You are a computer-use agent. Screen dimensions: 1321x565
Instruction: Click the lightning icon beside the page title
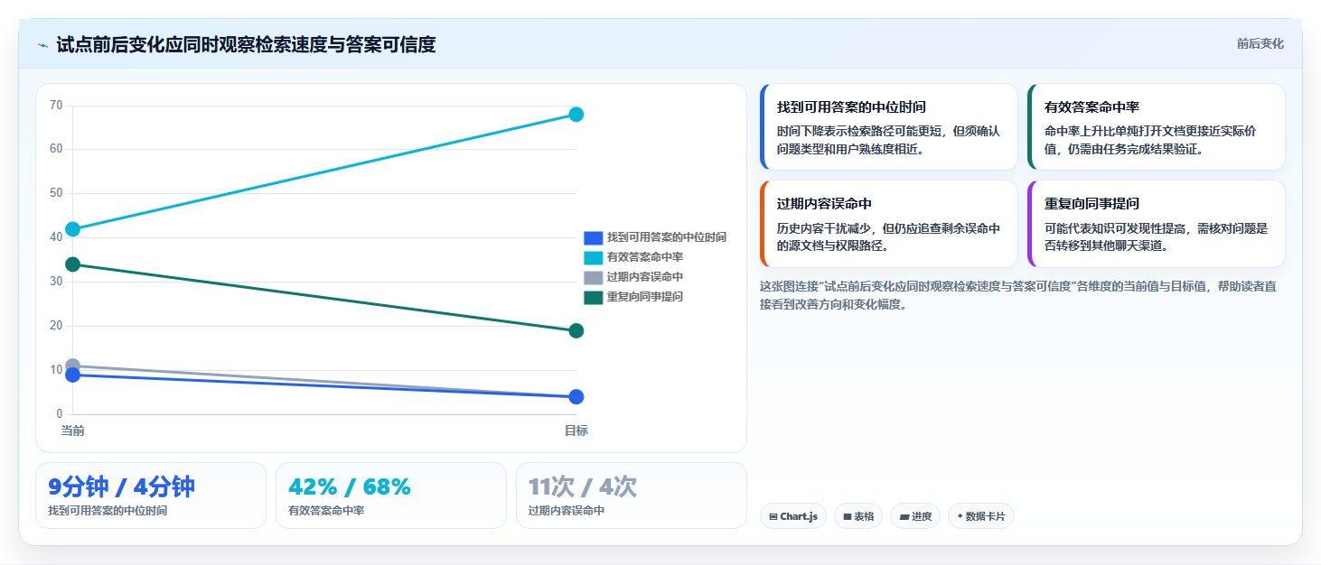43,44
